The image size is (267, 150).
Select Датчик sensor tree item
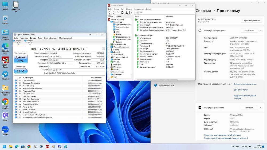[x=117, y=42]
